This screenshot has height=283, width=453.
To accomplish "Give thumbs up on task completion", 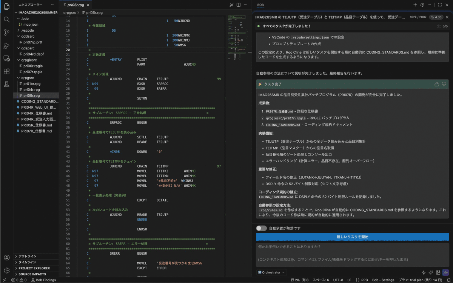I will (x=437, y=84).
